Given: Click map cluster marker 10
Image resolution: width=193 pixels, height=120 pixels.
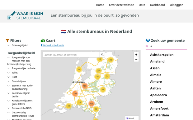Looking at the screenshot, I should click(x=80, y=102).
